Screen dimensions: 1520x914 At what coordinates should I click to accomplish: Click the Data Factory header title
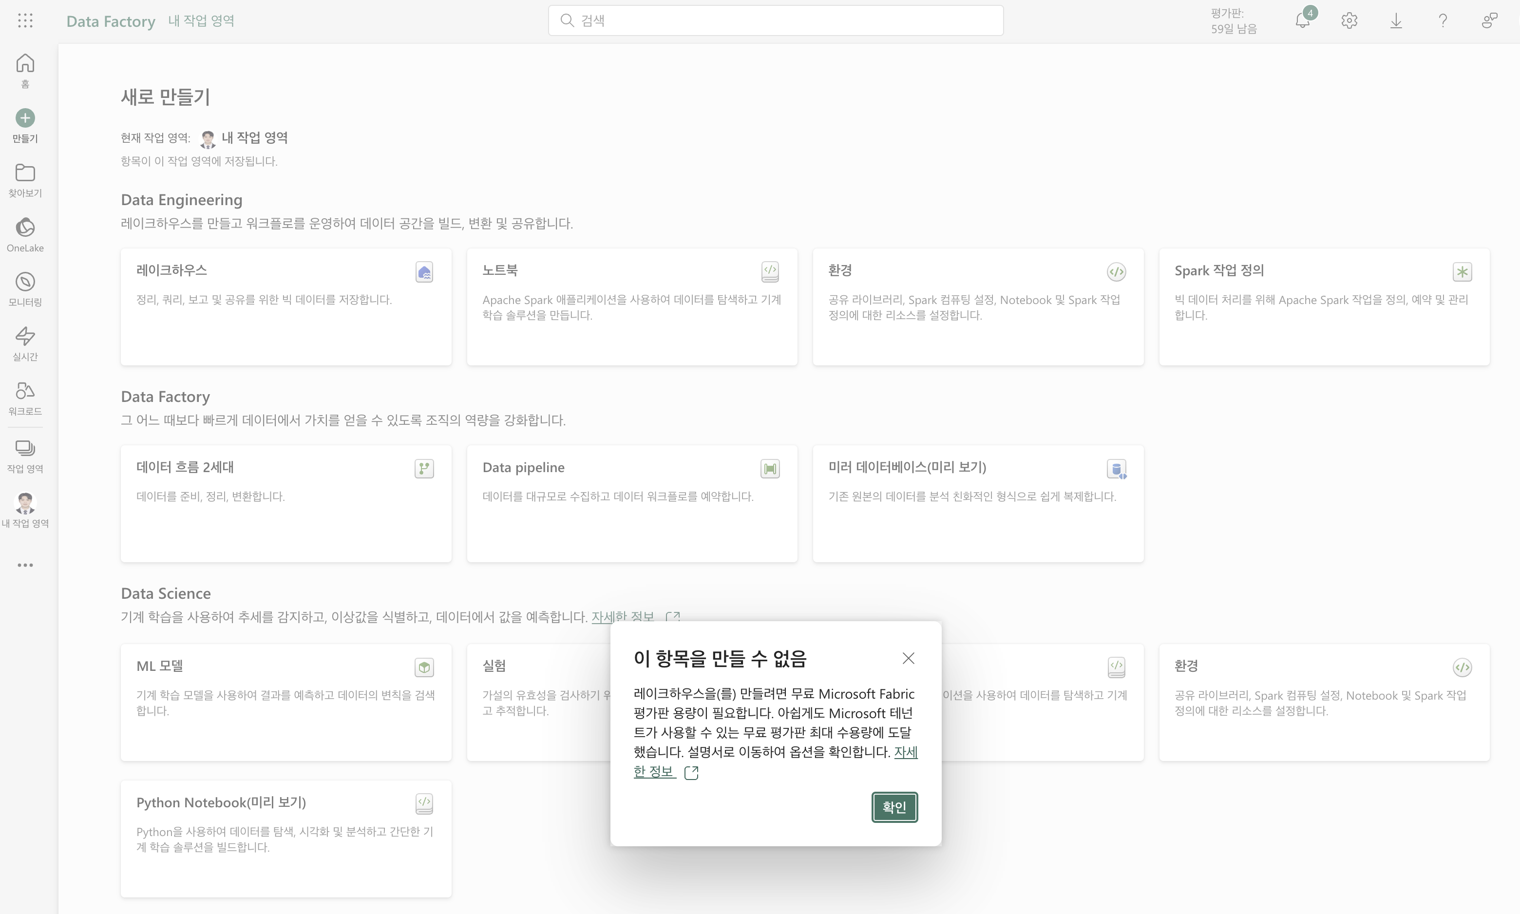pos(111,21)
